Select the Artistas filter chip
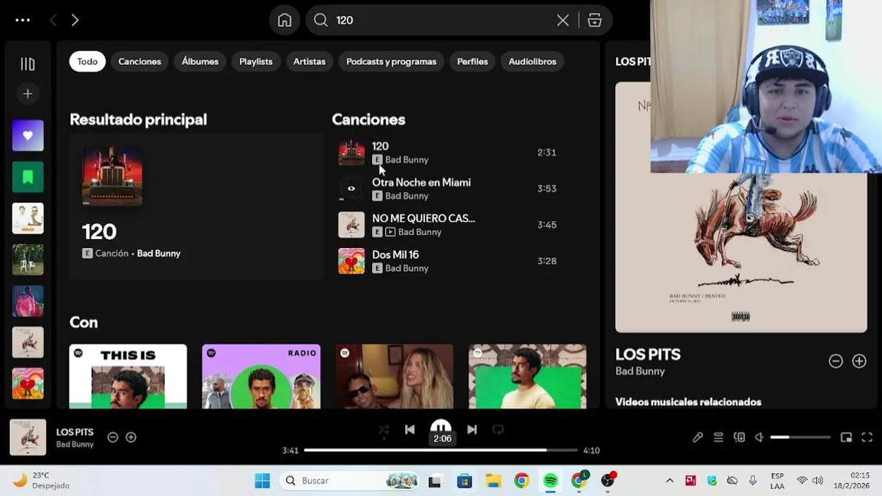 pyautogui.click(x=309, y=61)
